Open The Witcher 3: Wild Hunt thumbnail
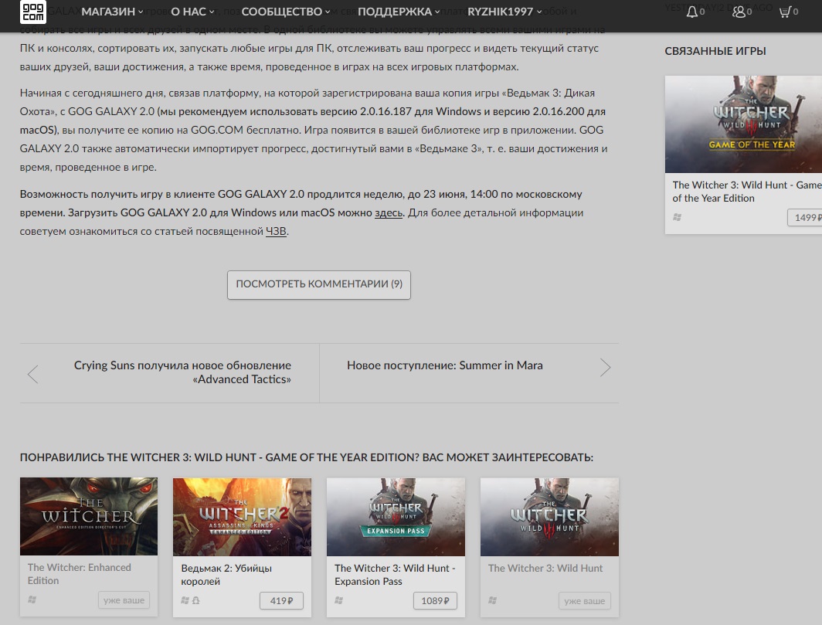 549,517
